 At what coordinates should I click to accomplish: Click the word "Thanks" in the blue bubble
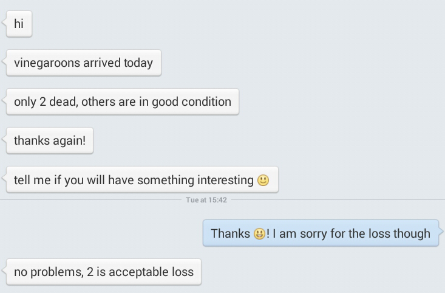pos(230,233)
